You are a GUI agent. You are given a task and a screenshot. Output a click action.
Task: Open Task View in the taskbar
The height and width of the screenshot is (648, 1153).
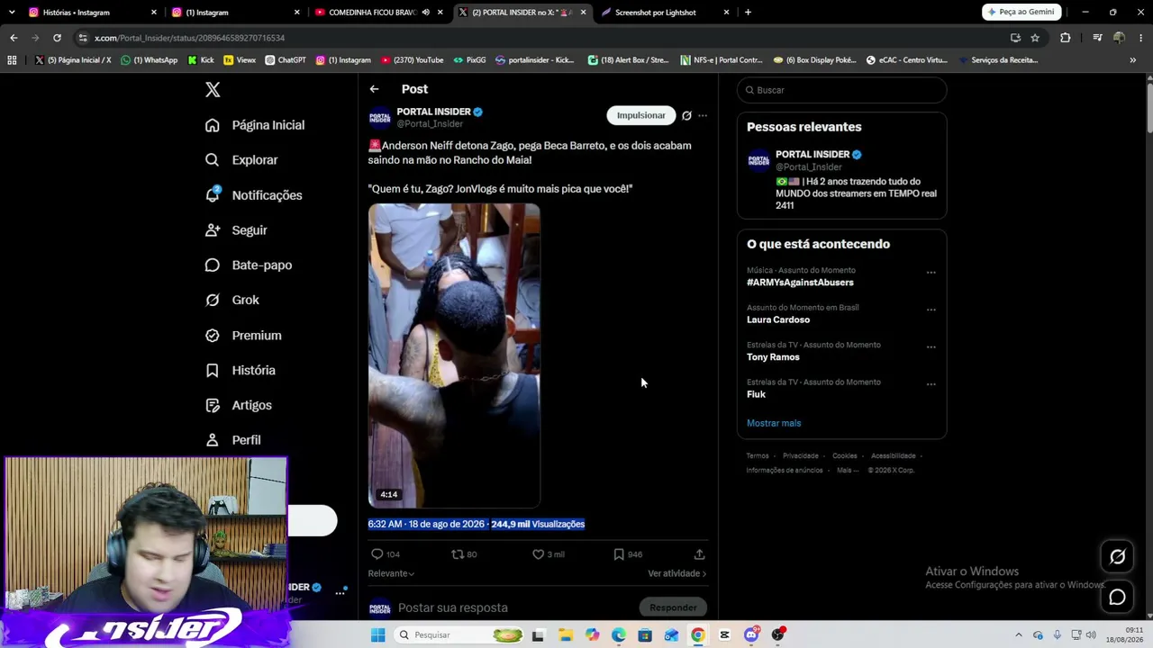[x=538, y=634]
